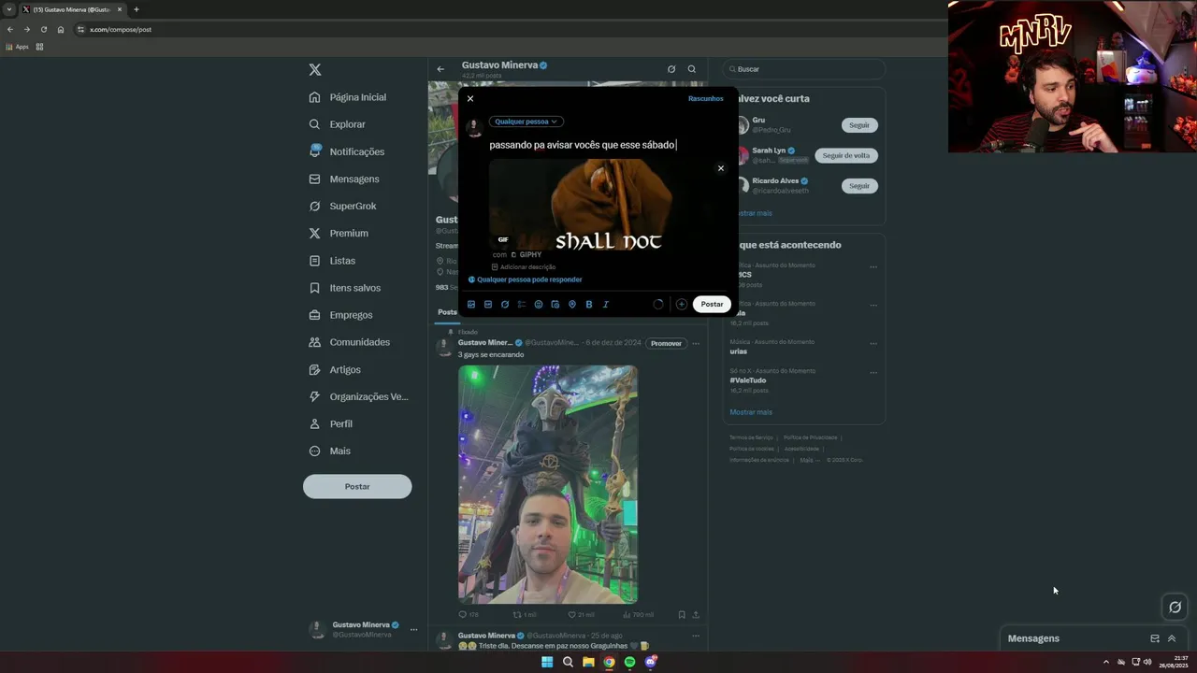The height and width of the screenshot is (673, 1197).
Task: Click Grok icon in profile header
Action: pyautogui.click(x=671, y=69)
